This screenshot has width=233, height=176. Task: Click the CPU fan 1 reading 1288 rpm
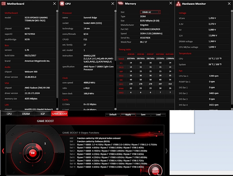pos(214,76)
